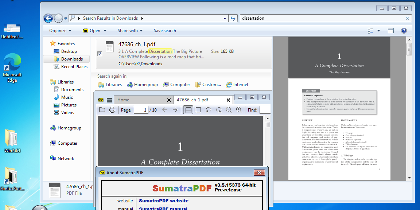Image resolution: width=420 pixels, height=210 pixels.
Task: Open a file via SumatraPDF folder icon
Action: (102, 109)
